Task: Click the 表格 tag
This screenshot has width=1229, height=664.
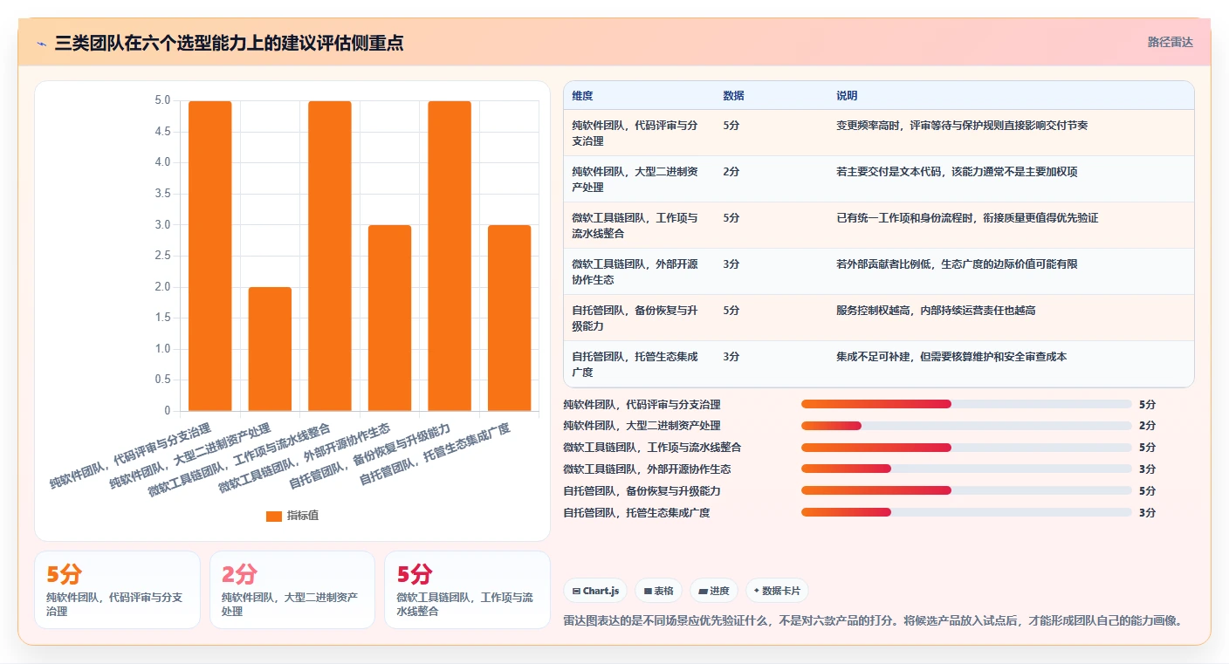Action: [658, 591]
